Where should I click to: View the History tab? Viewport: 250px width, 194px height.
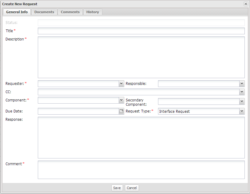click(x=93, y=12)
